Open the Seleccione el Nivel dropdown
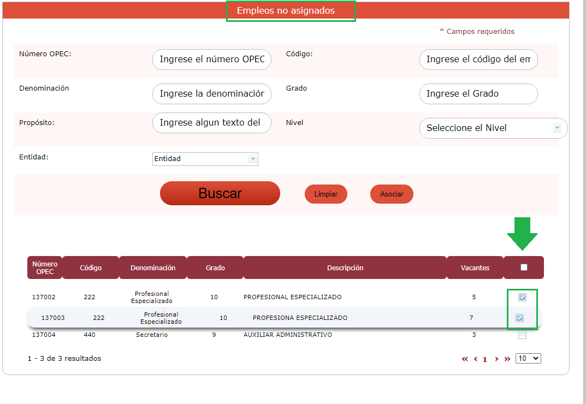586x404 pixels. pos(493,128)
